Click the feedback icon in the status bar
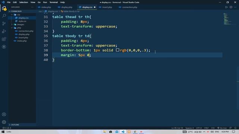This screenshot has height=134, width=239. point(231,128)
